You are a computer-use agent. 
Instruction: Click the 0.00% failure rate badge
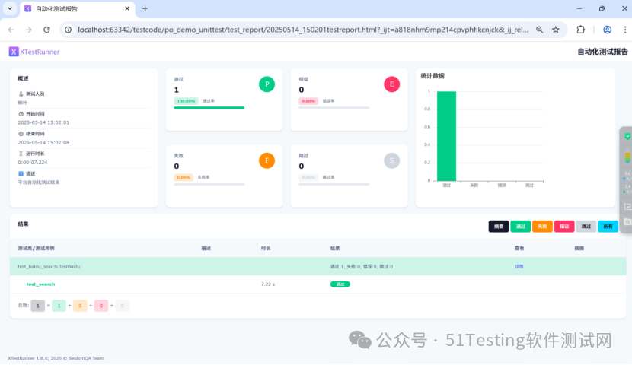pos(184,177)
